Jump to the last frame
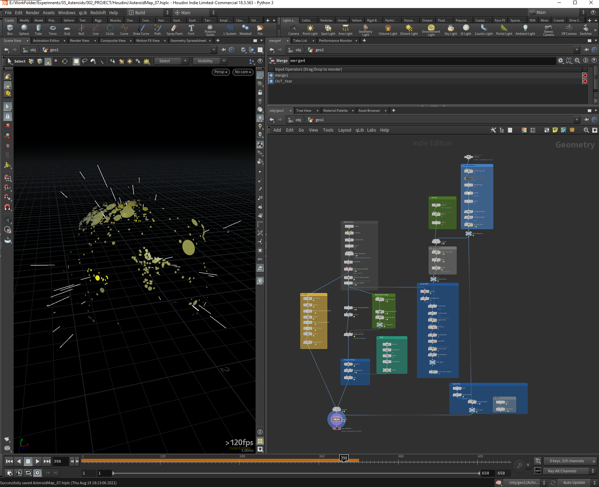The width and height of the screenshot is (599, 487). [47, 462]
